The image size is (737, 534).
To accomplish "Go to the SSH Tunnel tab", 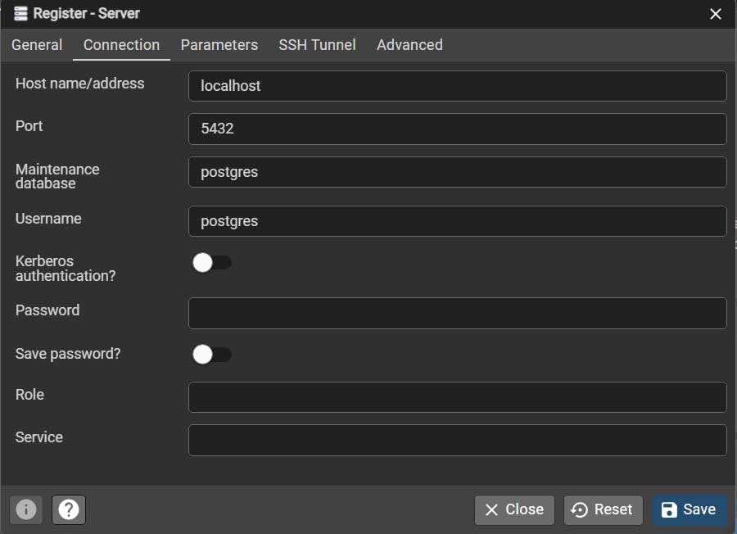I will (317, 45).
